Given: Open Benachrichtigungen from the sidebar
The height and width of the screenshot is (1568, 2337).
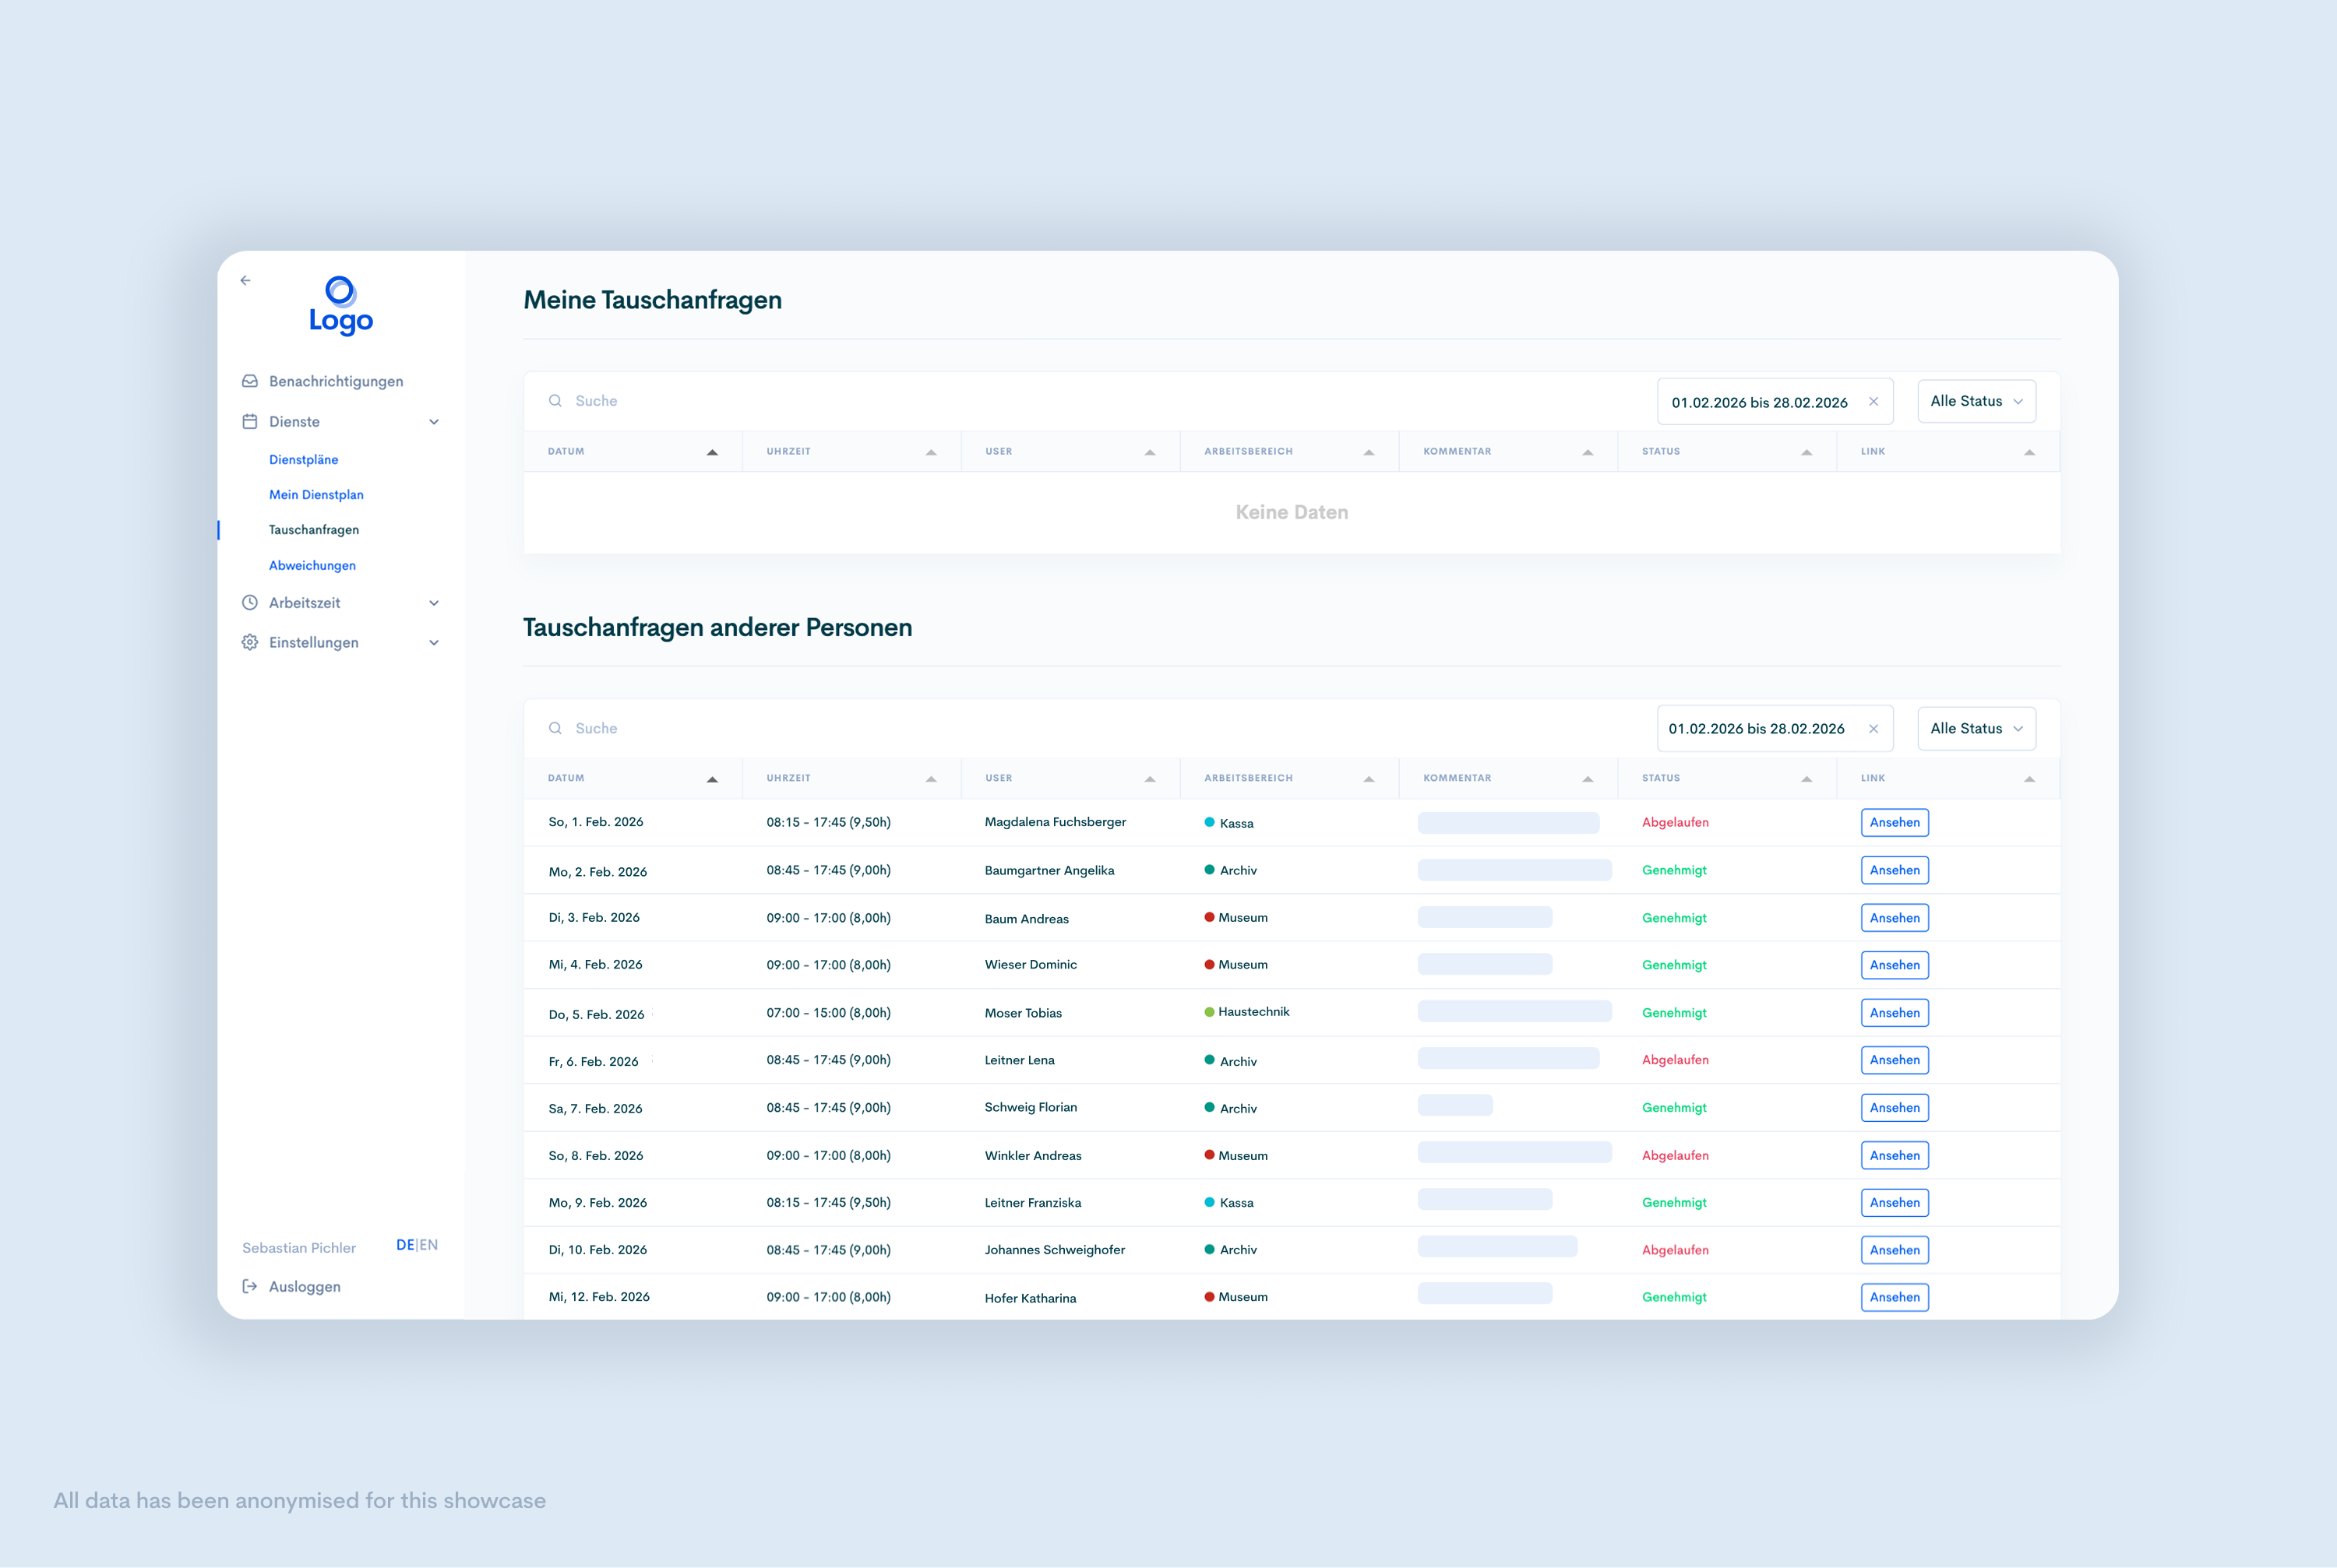Looking at the screenshot, I should click(335, 381).
